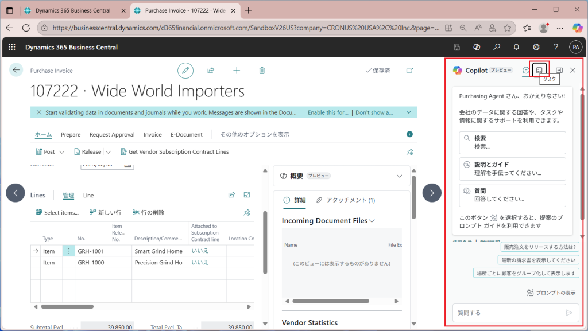588x331 pixels.
Task: Close the Copilot pane
Action: coord(572,70)
